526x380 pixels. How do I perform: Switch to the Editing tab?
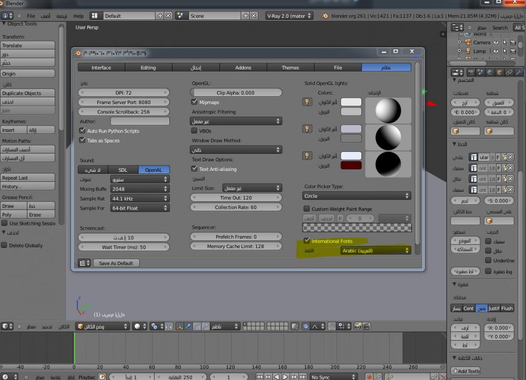[148, 67]
